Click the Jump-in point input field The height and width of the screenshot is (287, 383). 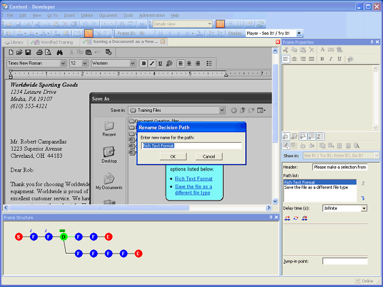pos(345,261)
